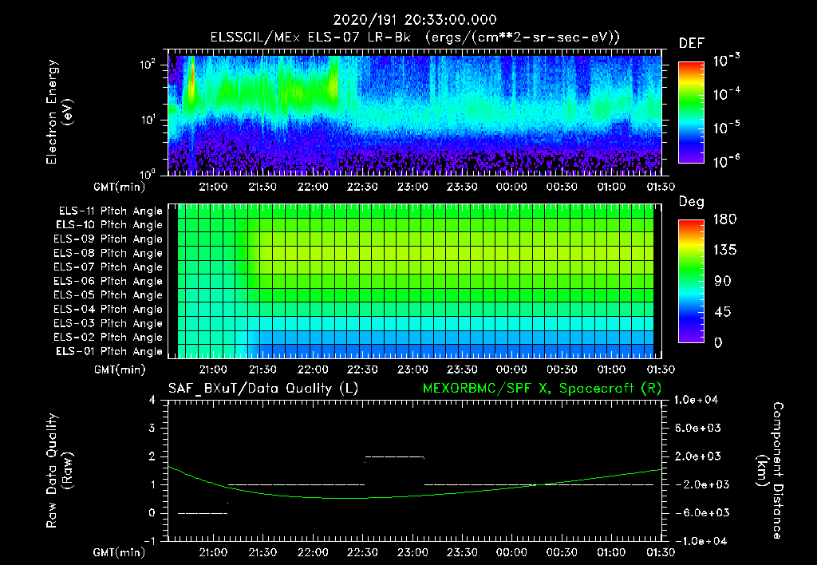Click the 6.0e+03 right axis value
The width and height of the screenshot is (817, 565).
point(697,429)
